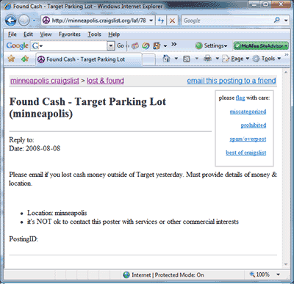The height and width of the screenshot is (284, 294).
Task: Click the Go button on Google toolbar
Action: 121,45
